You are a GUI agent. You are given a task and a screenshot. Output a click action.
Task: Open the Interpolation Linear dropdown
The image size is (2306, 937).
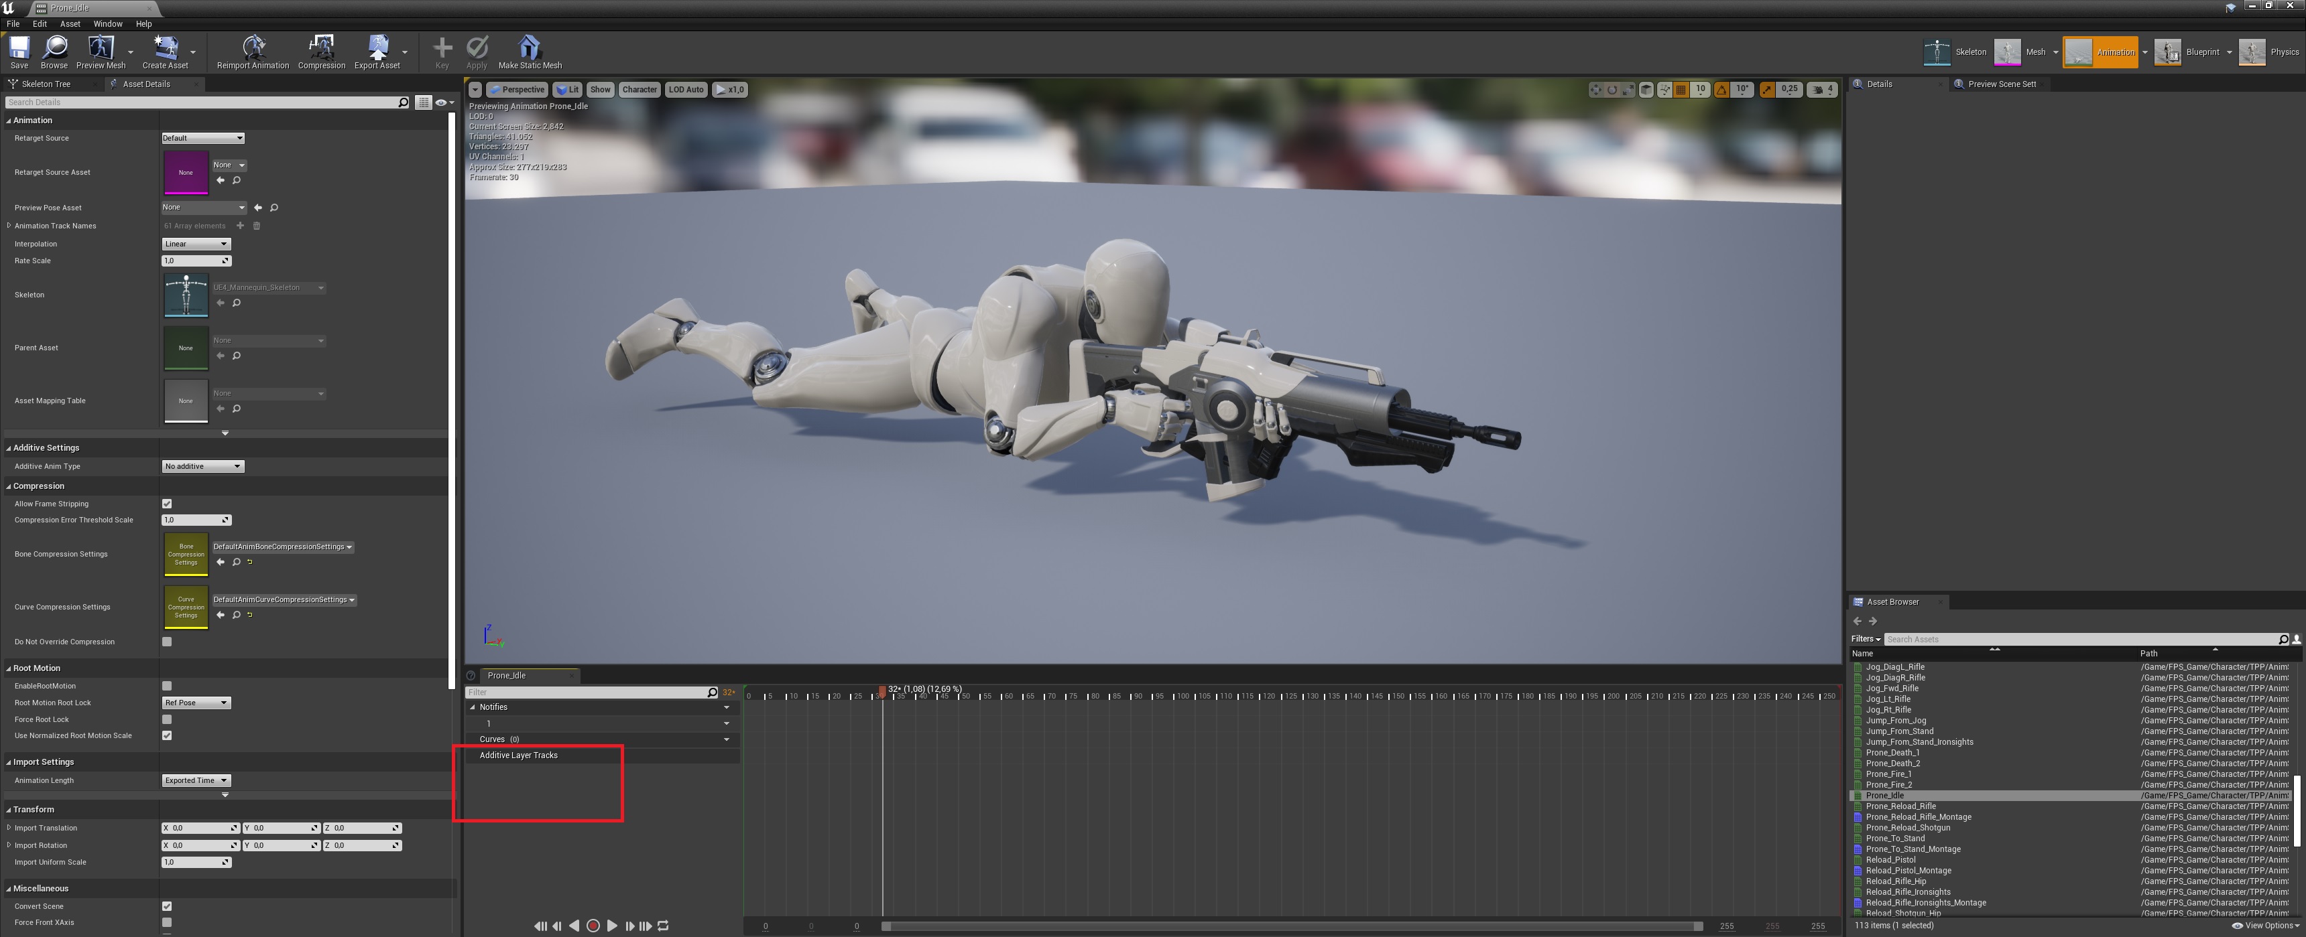[196, 243]
